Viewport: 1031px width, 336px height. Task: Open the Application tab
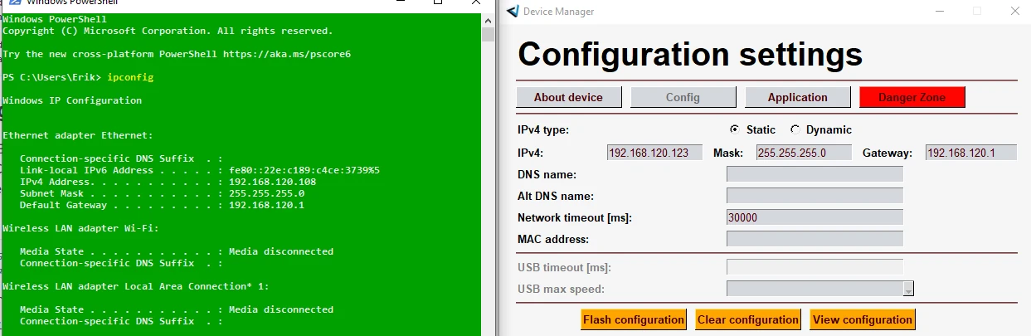(x=797, y=97)
